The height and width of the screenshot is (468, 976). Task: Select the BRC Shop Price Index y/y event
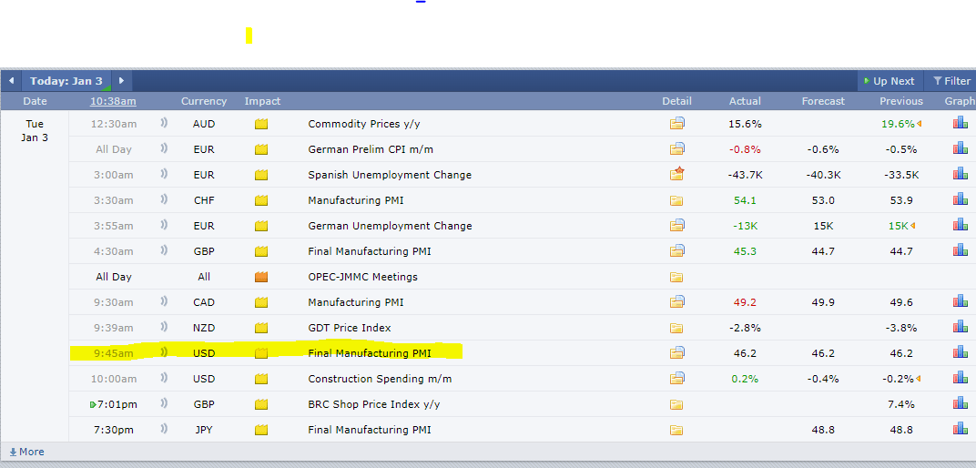374,404
